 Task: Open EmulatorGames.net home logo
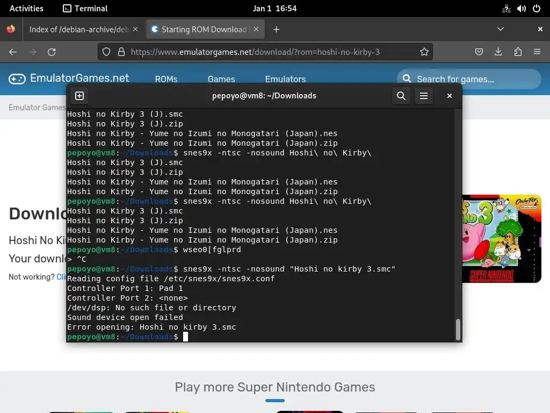[x=69, y=78]
